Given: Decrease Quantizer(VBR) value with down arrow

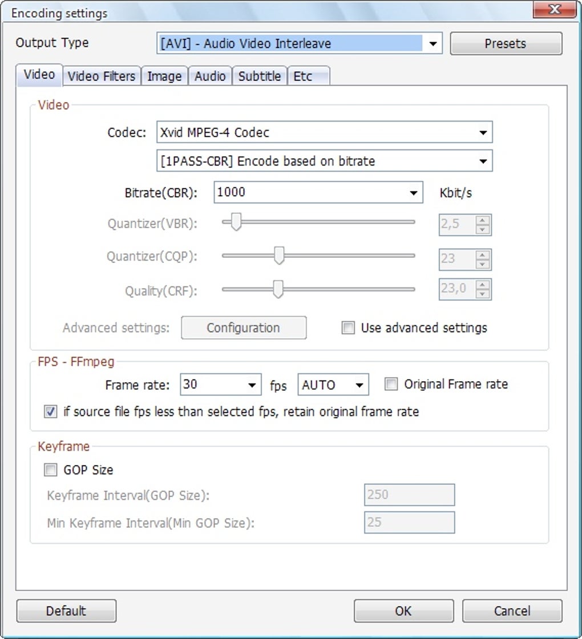Looking at the screenshot, I should (483, 229).
